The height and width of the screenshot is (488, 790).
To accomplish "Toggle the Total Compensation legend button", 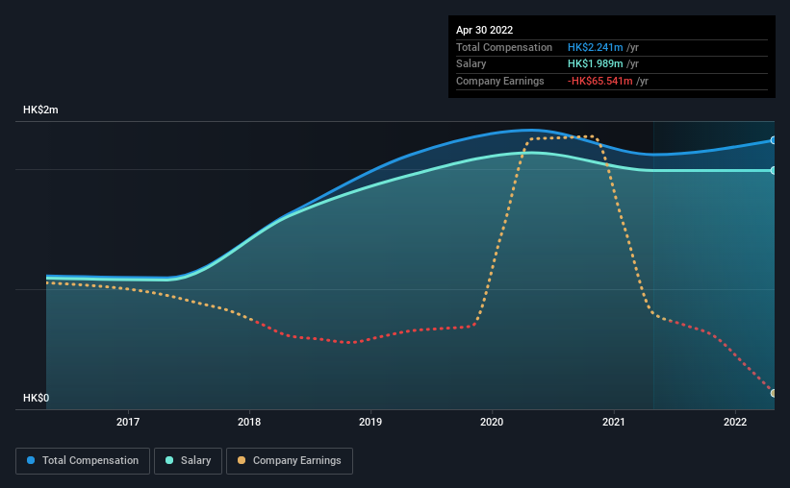I will coord(83,461).
